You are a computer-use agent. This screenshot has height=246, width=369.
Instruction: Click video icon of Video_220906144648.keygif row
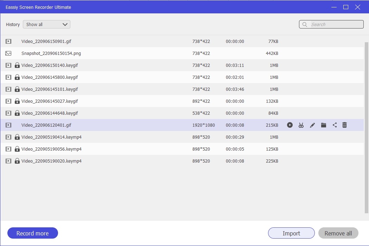coord(8,113)
